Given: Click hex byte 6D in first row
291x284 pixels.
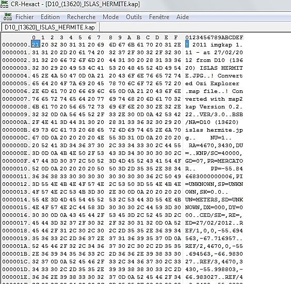Looking at the screenshot, I should (112, 45).
